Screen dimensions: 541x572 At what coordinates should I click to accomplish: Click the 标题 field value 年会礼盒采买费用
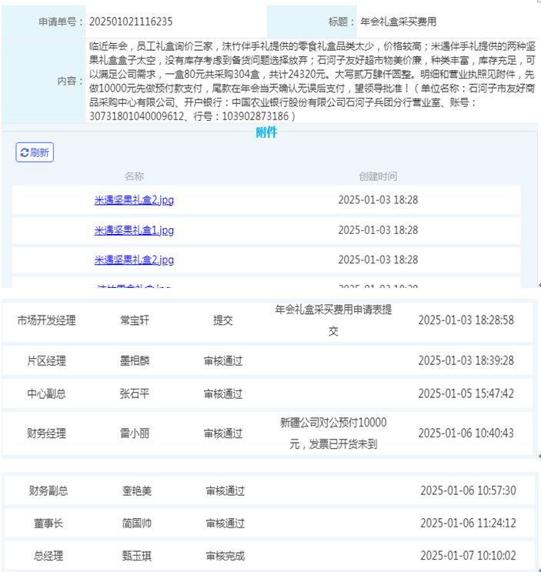(398, 22)
